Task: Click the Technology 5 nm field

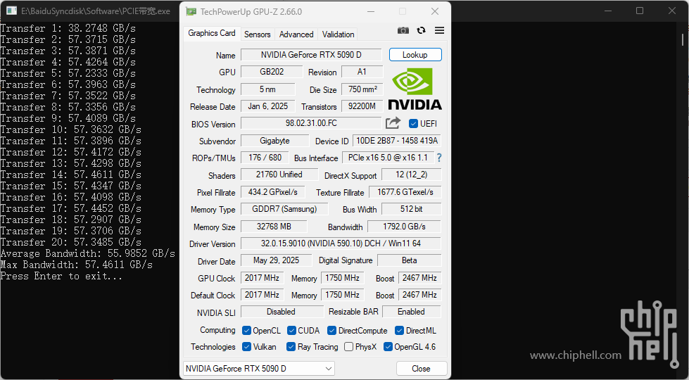Action: tap(267, 89)
